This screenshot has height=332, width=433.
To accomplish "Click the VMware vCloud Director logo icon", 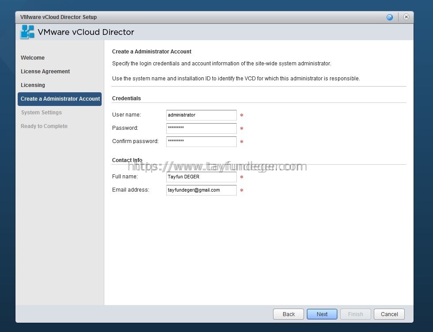I will tap(27, 32).
